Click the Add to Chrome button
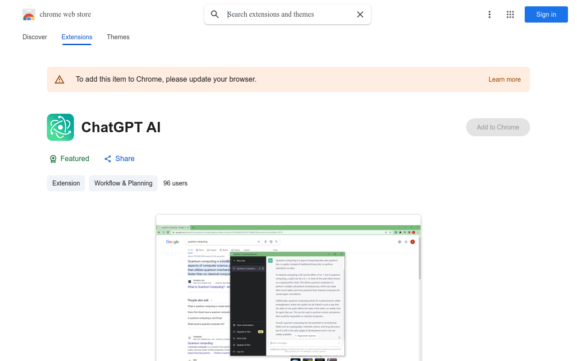The height and width of the screenshot is (361, 577). (x=498, y=127)
